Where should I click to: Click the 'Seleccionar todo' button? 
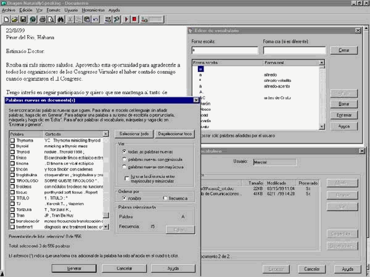click(x=134, y=134)
